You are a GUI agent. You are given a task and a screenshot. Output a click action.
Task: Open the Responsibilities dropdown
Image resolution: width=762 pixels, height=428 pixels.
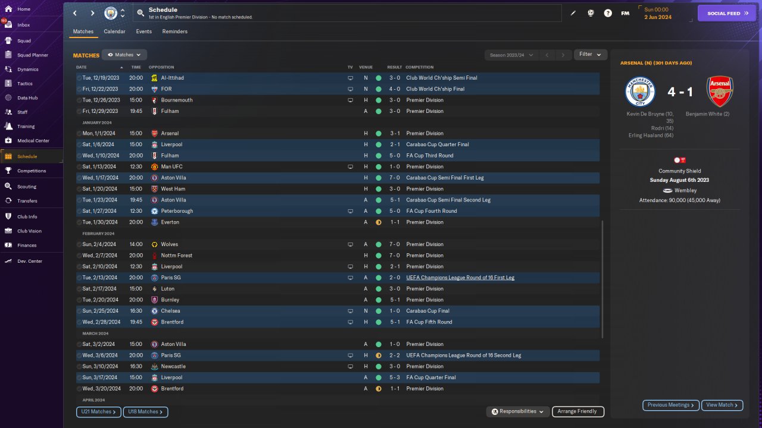517,411
